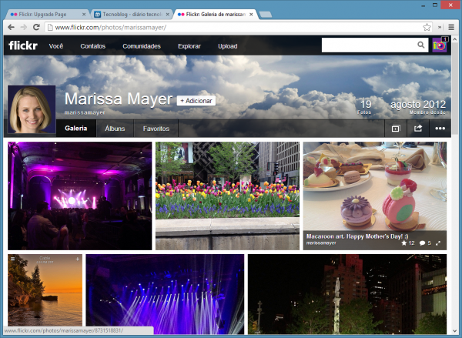Click the Upload link
462x338 pixels.
pyautogui.click(x=227, y=46)
